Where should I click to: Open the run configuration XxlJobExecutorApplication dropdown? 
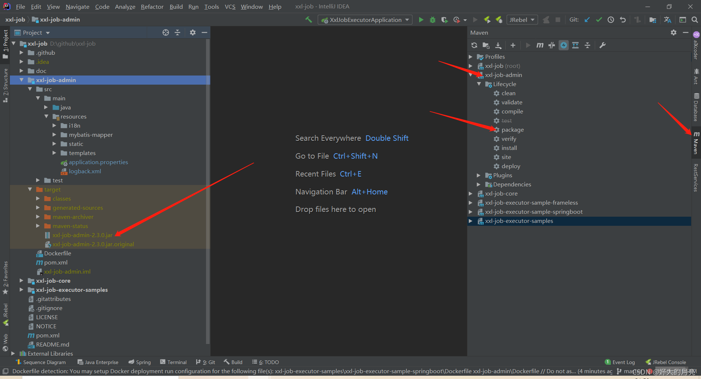click(365, 20)
